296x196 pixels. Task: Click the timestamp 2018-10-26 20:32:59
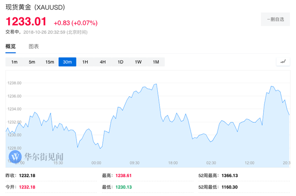point(44,32)
